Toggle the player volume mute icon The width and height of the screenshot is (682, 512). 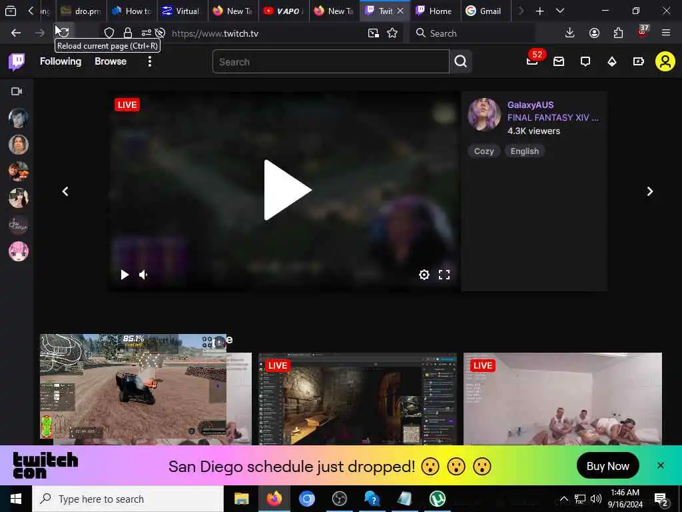tap(144, 275)
